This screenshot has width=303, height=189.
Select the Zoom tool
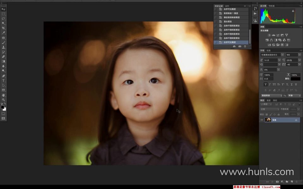click(3, 100)
